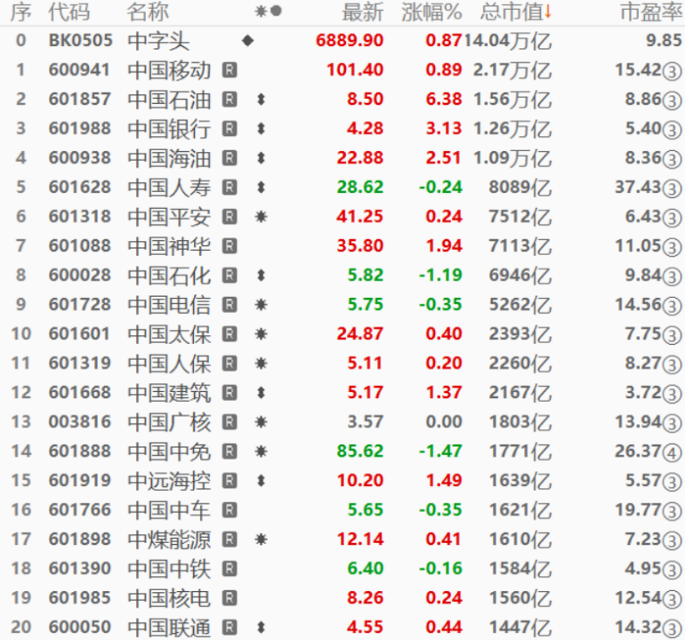Image resolution: width=685 pixels, height=640 pixels.
Task: Sort by the 代码 column header
Action: point(69,12)
